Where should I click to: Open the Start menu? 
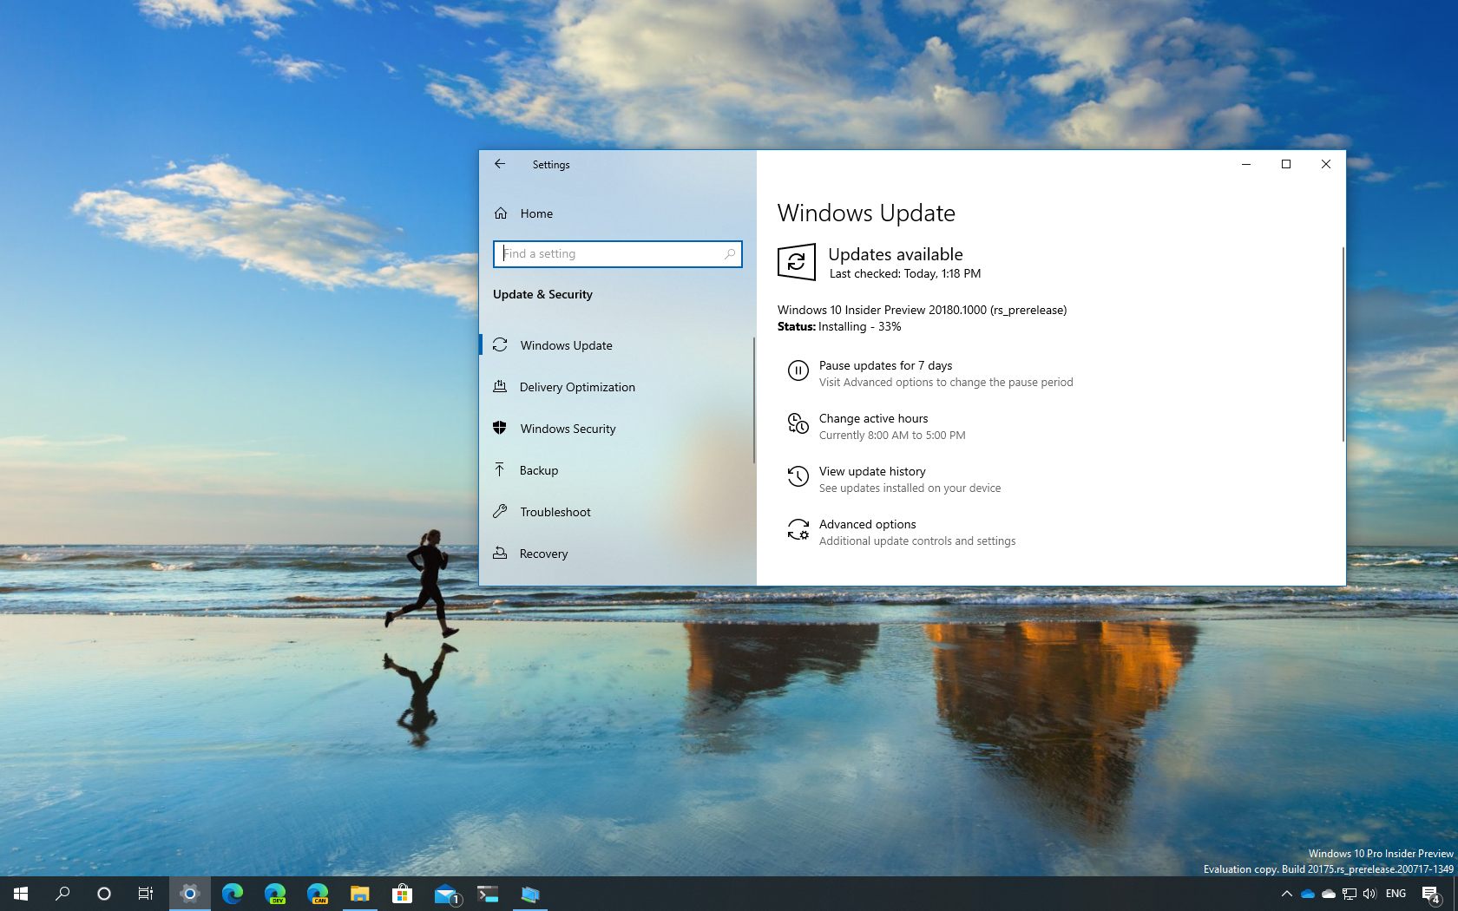click(18, 893)
